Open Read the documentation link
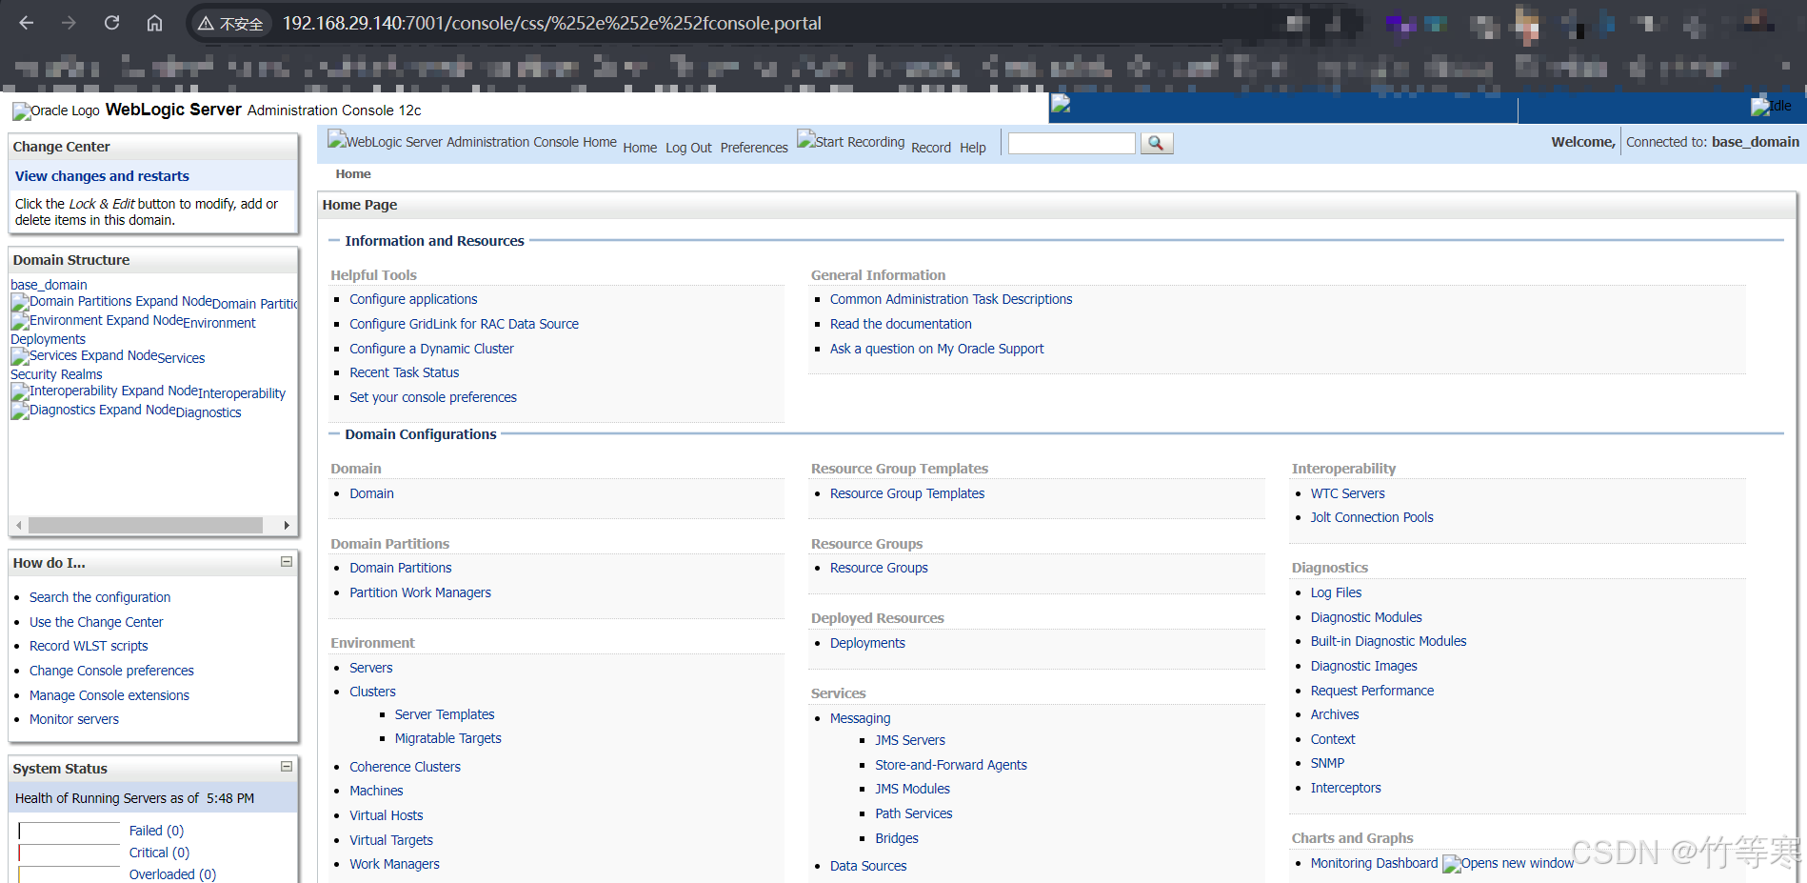Viewport: 1807px width, 883px height. (x=901, y=324)
